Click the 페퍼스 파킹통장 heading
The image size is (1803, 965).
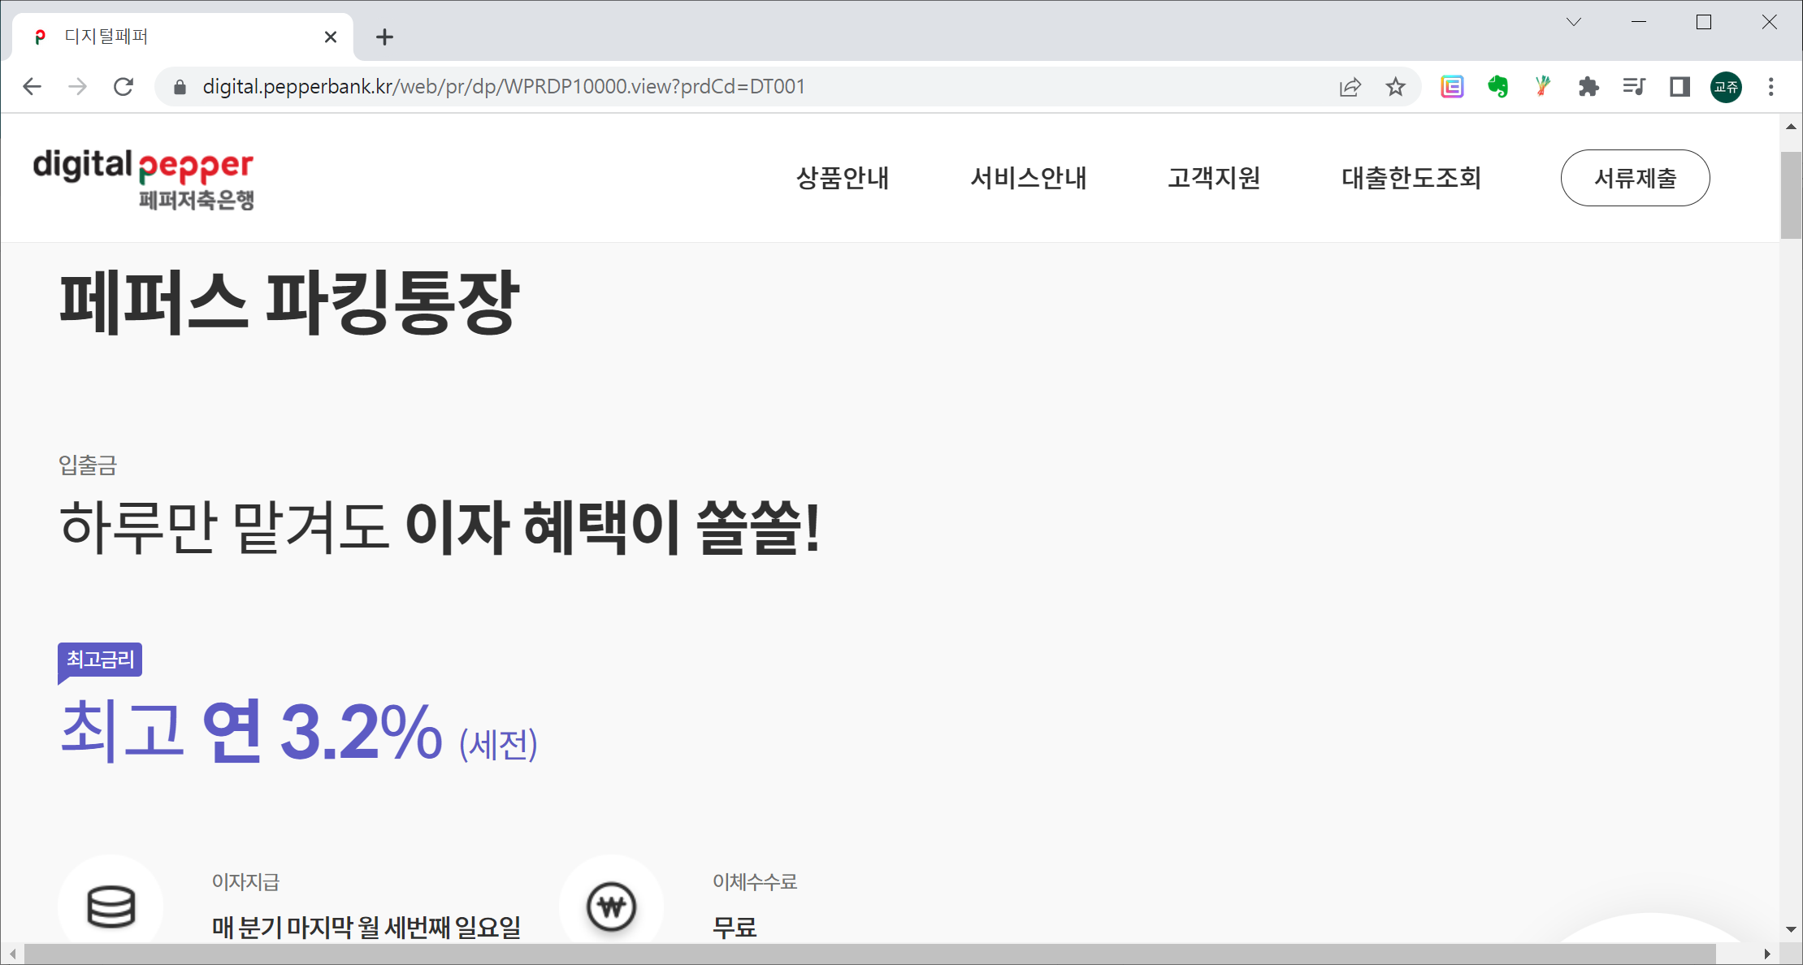pos(288,302)
